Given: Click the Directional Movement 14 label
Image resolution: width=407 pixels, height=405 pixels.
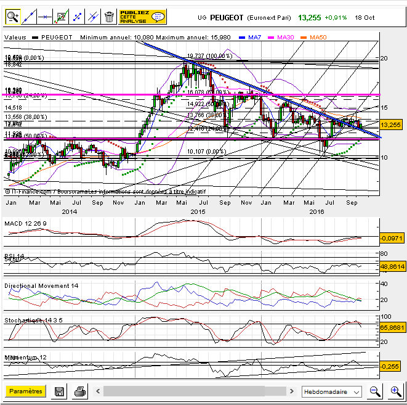Looking at the screenshot, I should [x=41, y=286].
